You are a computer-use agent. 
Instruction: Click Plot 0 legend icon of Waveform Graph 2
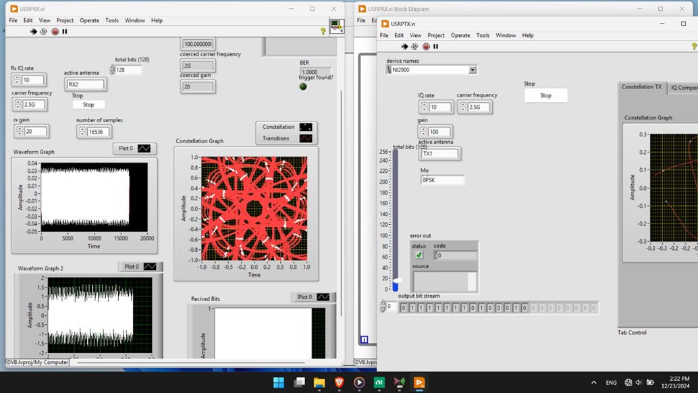[x=150, y=267]
